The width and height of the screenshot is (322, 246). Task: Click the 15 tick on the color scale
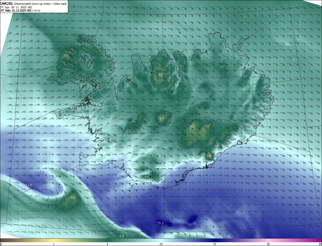click(x=215, y=244)
